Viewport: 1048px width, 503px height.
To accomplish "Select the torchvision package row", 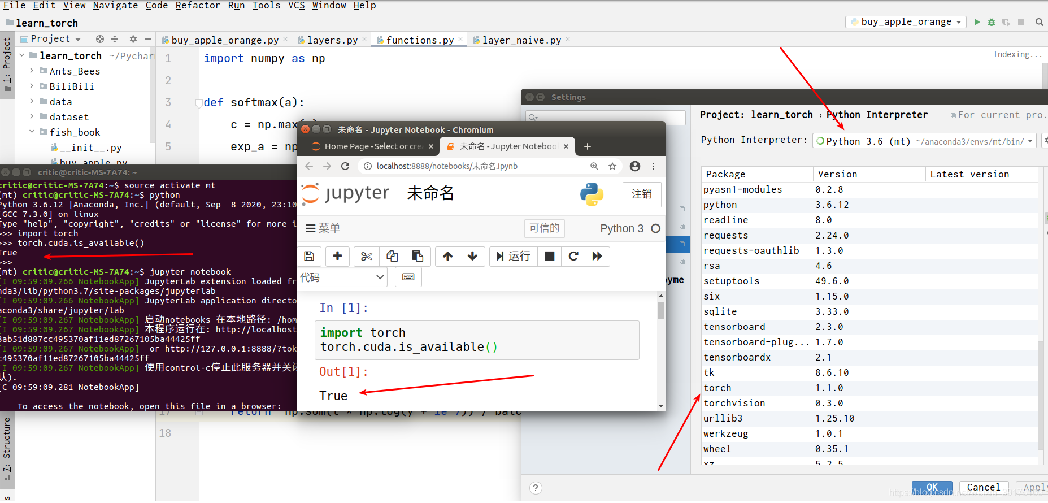I will tap(869, 403).
